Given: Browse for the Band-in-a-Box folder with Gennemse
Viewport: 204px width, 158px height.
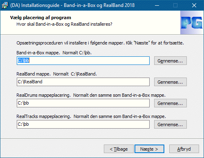Looking at the screenshot, I should click(170, 61).
